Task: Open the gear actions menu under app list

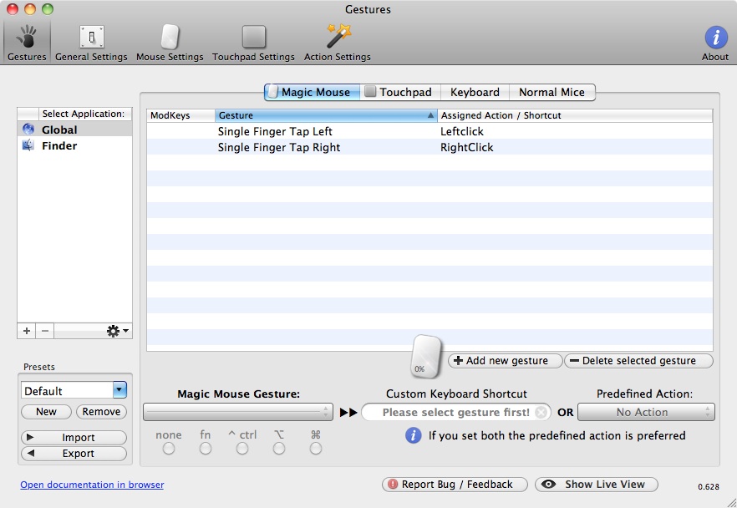Action: click(x=118, y=331)
